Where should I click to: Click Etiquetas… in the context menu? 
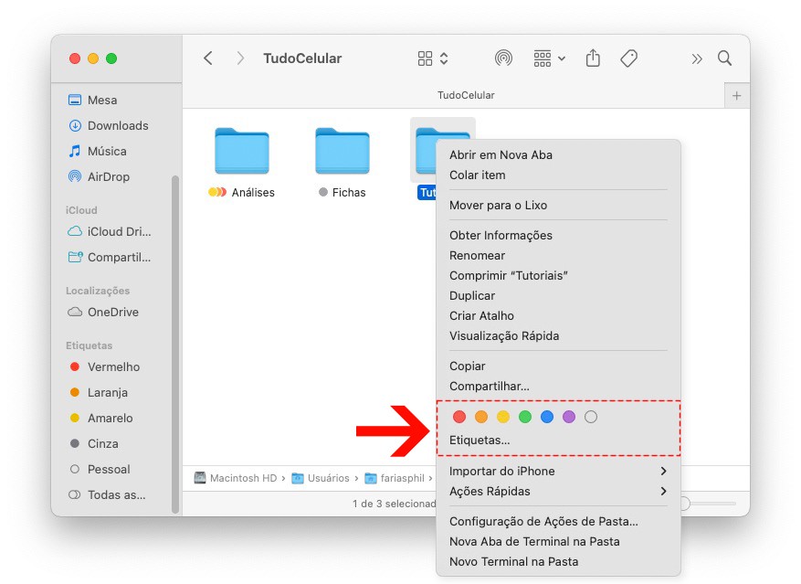click(480, 440)
